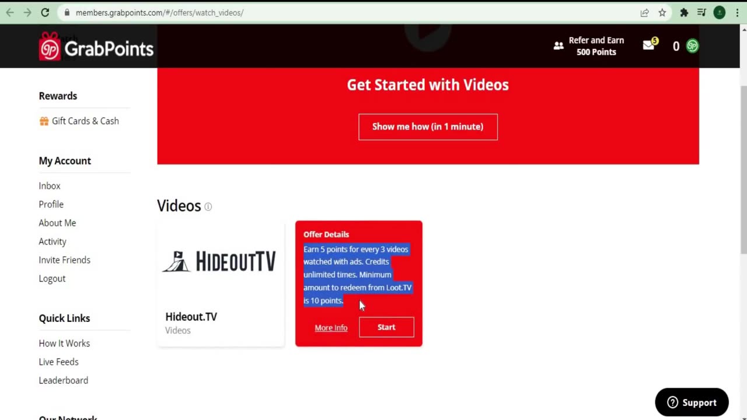Click the browser forward arrow
Viewport: 747px width, 420px height.
27,12
